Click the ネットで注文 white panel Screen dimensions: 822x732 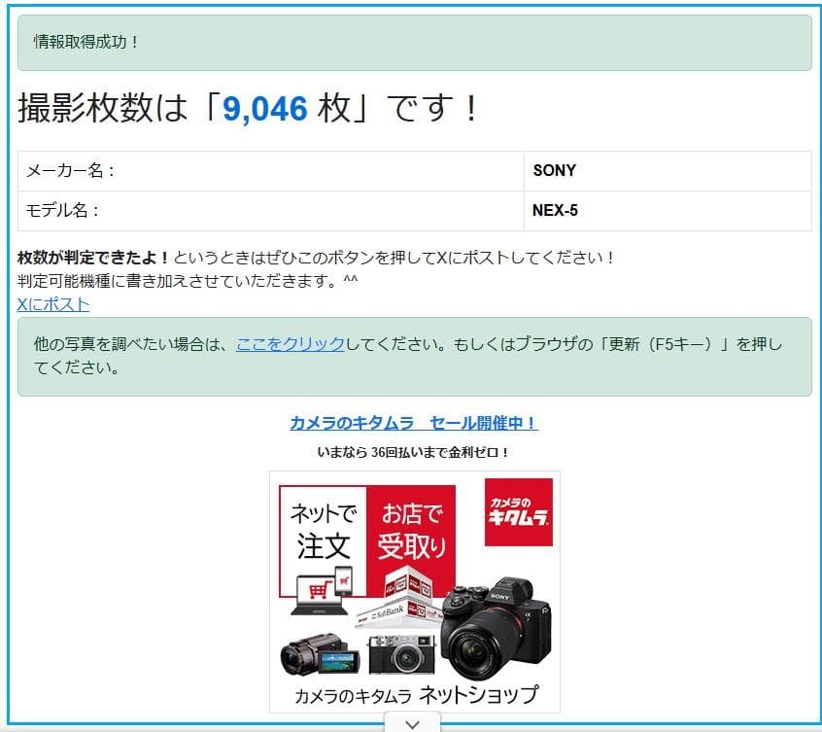324,532
